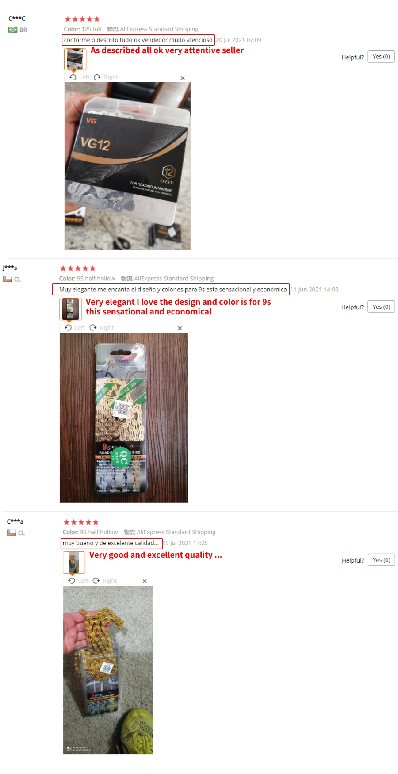Rotate the VG12 chain photo right
Image resolution: width=398 pixels, height=774 pixels.
[x=106, y=77]
